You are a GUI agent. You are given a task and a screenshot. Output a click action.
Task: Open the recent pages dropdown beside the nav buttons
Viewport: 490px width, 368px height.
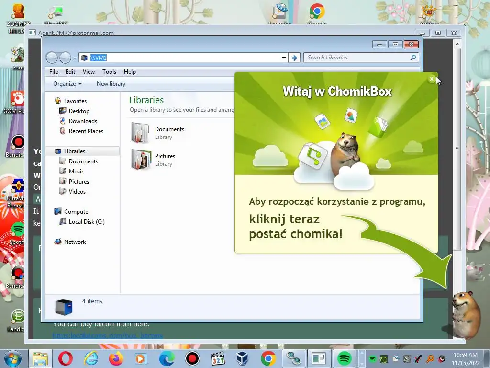click(75, 58)
